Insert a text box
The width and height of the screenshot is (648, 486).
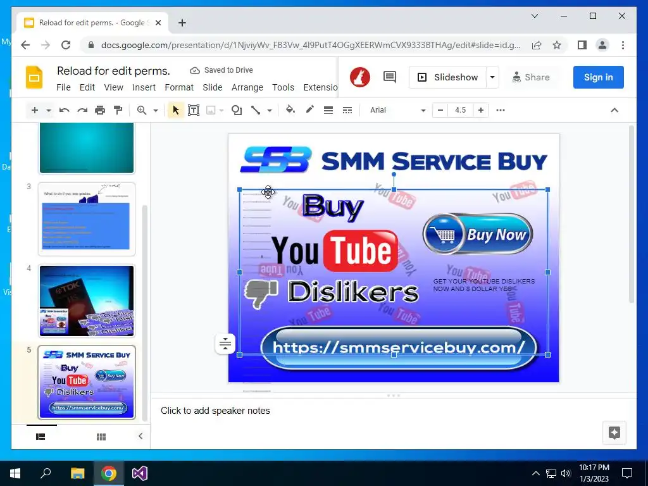pos(194,110)
